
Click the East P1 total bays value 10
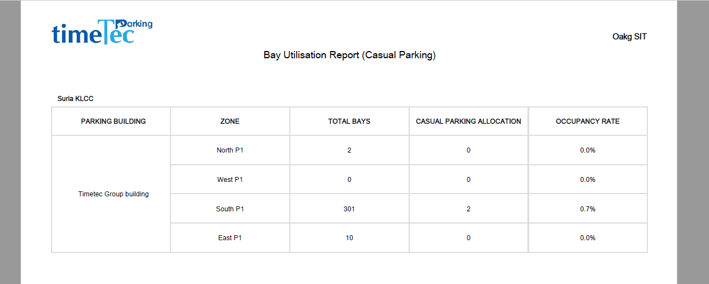pos(349,238)
